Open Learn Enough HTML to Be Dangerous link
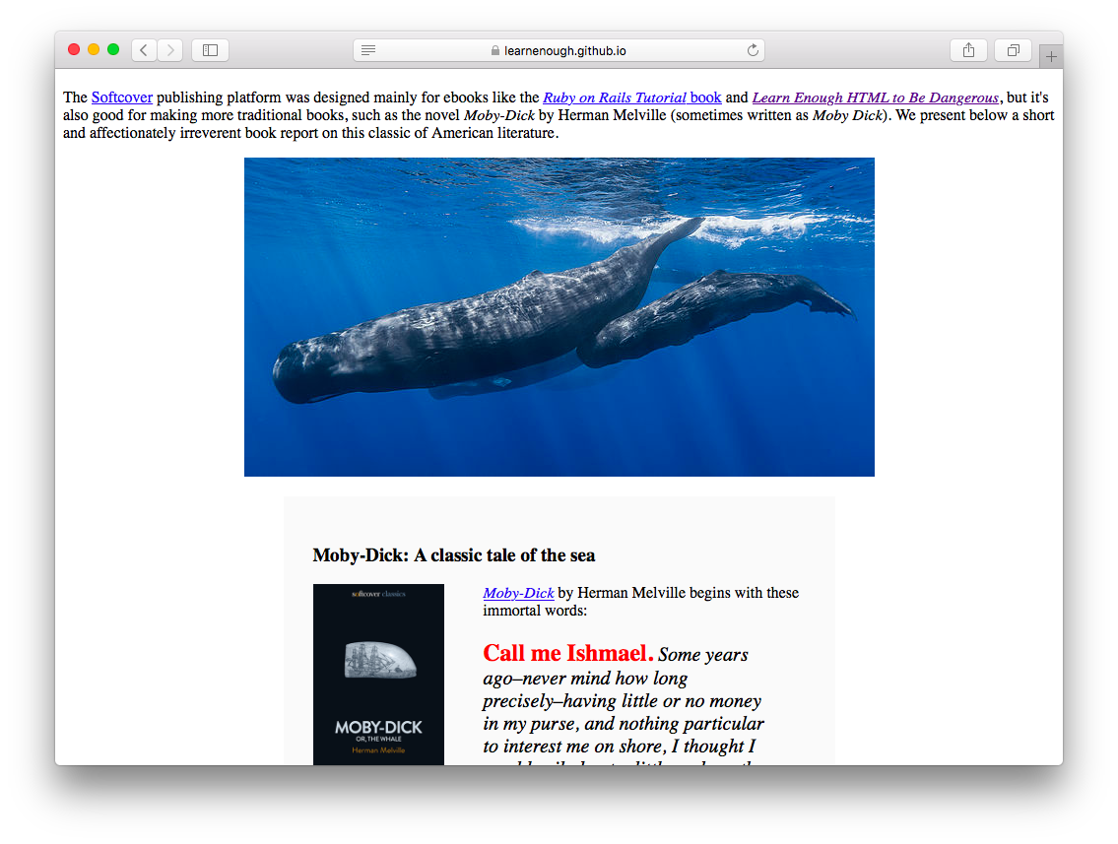The width and height of the screenshot is (1118, 844). tap(876, 97)
